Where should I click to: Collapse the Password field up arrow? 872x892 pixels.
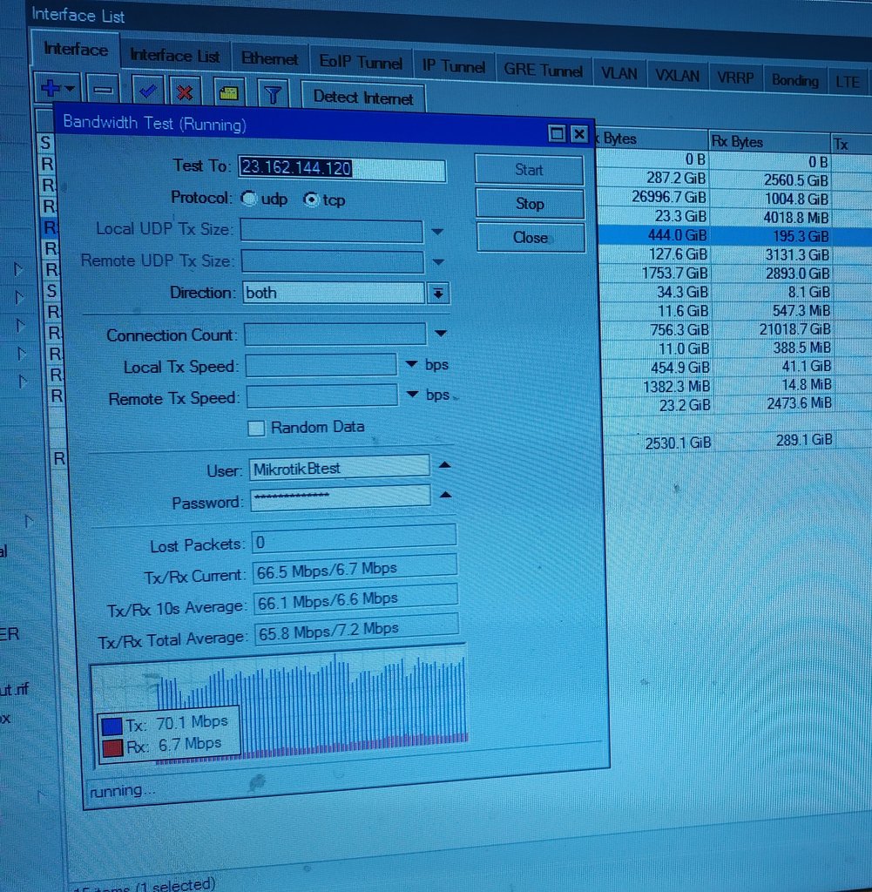(x=446, y=495)
